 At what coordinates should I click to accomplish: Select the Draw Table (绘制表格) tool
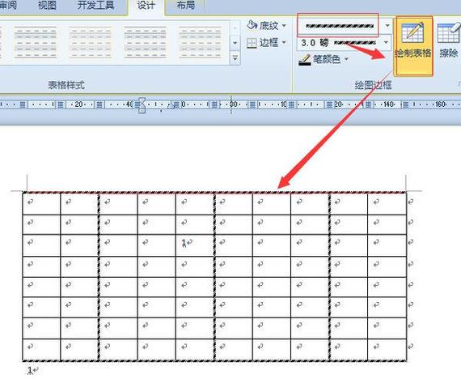point(413,46)
